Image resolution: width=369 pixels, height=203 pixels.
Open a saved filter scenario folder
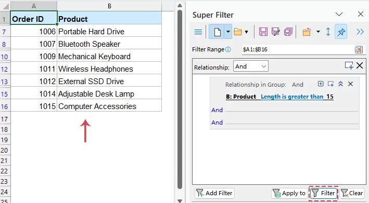pos(238,32)
